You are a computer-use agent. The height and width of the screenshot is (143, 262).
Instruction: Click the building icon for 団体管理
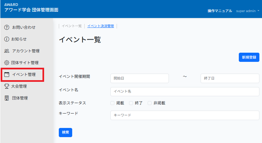click(7, 98)
